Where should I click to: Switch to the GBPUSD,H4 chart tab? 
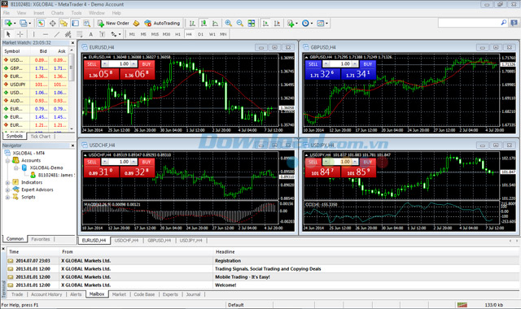click(159, 241)
